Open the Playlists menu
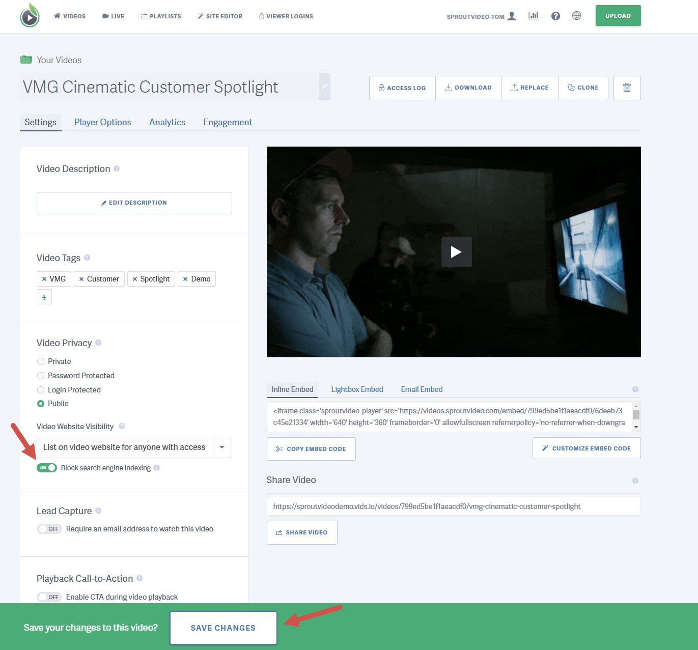This screenshot has width=698, height=650. point(161,16)
